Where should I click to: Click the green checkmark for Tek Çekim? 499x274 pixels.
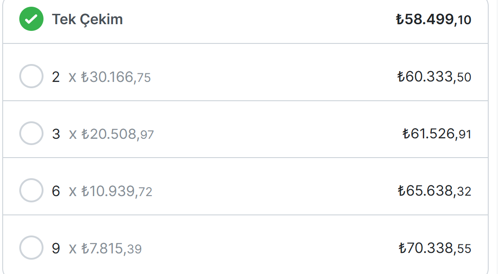31,19
